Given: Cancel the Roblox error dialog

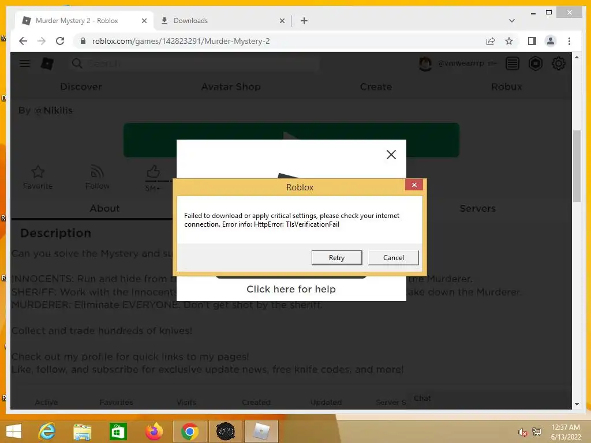Looking at the screenshot, I should click(x=393, y=258).
